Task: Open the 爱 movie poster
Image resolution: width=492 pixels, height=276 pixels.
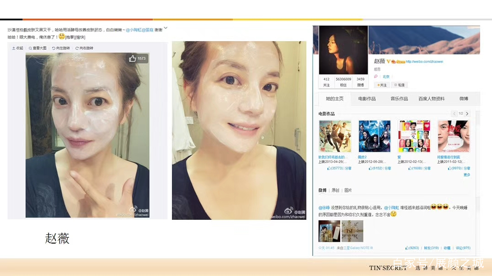Action: [414, 136]
